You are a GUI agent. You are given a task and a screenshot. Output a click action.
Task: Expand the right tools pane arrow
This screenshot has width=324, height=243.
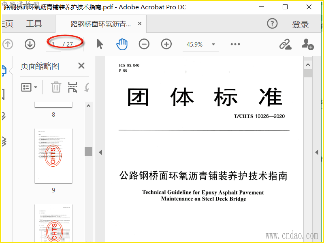[x=317, y=153]
